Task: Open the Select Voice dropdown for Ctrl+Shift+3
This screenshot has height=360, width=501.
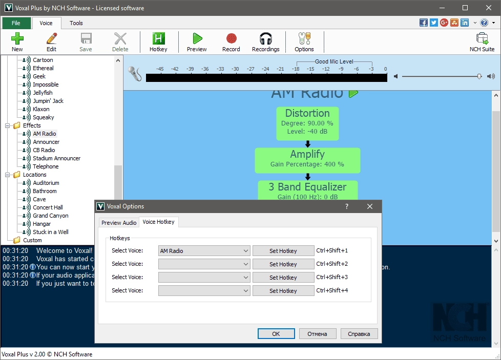Action: pyautogui.click(x=204, y=277)
